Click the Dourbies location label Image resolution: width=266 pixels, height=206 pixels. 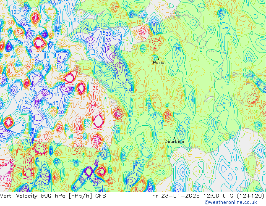point(174,141)
